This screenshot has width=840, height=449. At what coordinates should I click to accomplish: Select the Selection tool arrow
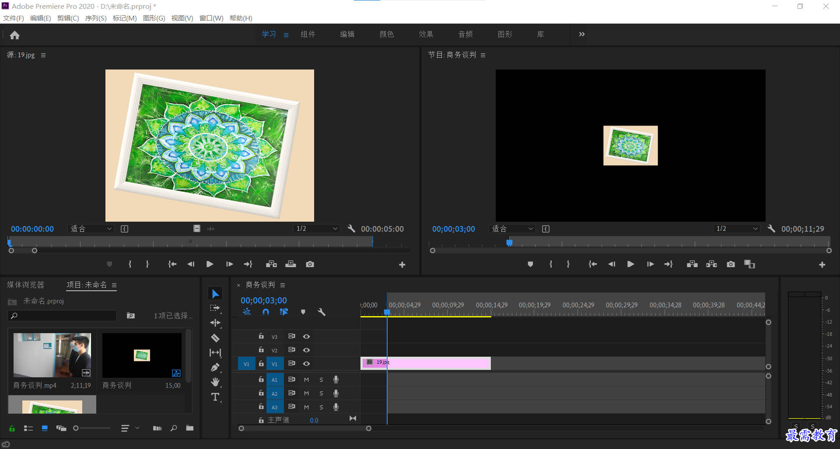215,294
